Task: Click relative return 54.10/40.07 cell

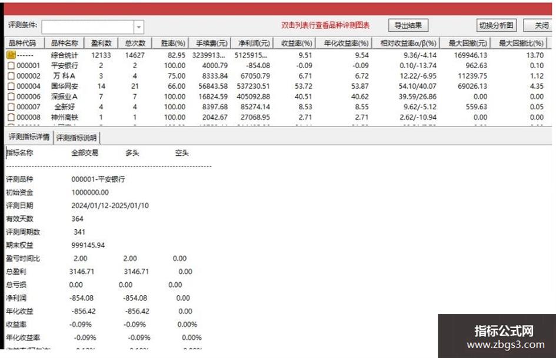Action: tap(417, 86)
